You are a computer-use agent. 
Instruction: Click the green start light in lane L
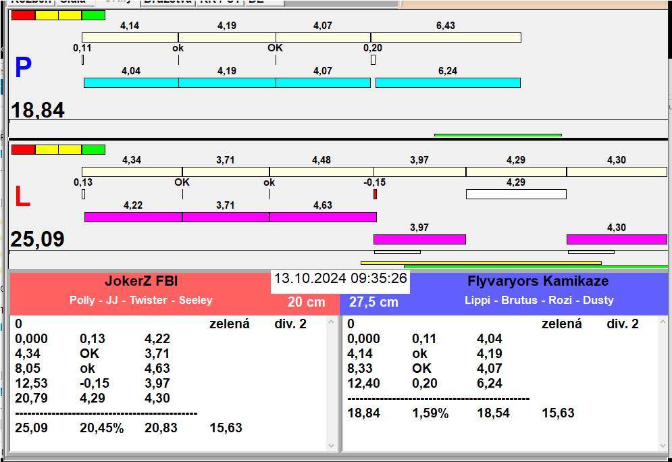pyautogui.click(x=93, y=149)
